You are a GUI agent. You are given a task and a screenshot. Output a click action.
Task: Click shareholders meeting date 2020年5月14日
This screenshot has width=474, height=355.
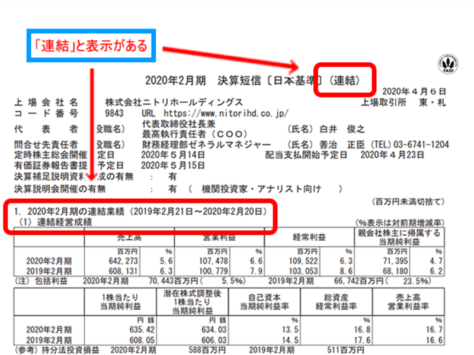click(x=173, y=155)
